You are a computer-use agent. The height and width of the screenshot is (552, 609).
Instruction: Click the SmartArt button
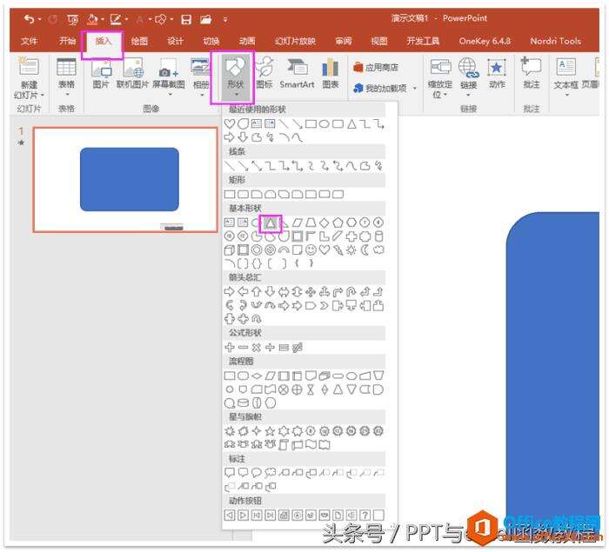coord(298,73)
